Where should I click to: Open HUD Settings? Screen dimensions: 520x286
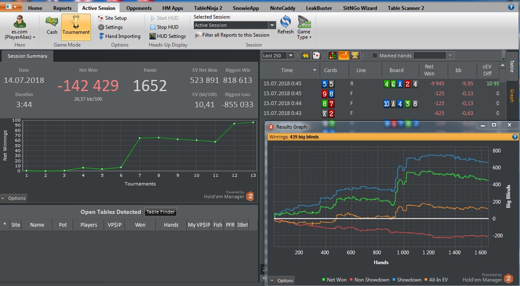pos(168,36)
